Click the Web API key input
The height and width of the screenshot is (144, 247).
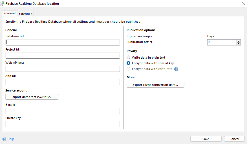coord(63,69)
